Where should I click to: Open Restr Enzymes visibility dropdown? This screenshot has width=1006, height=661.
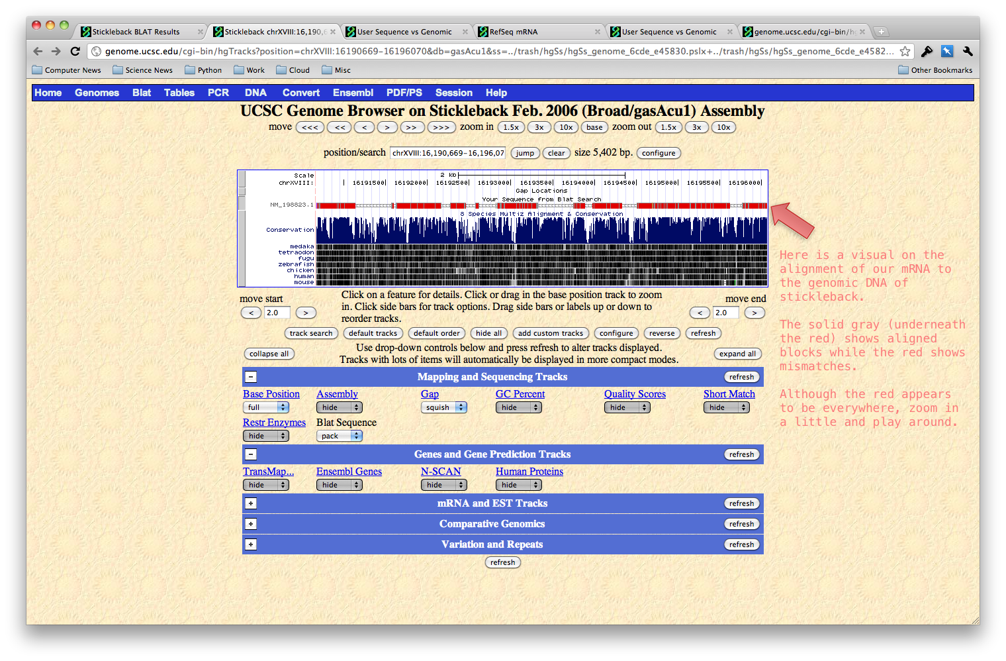[x=266, y=436]
